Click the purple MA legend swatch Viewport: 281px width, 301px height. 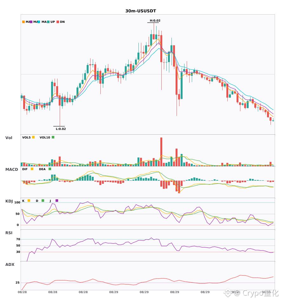tap(31, 22)
